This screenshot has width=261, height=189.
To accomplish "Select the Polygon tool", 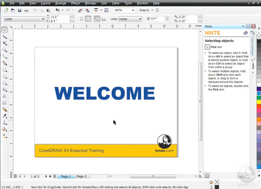I will tap(5, 83).
